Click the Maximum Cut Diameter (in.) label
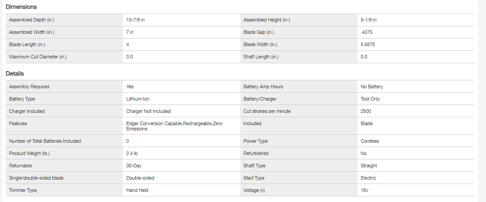486x202 pixels. pos(38,57)
